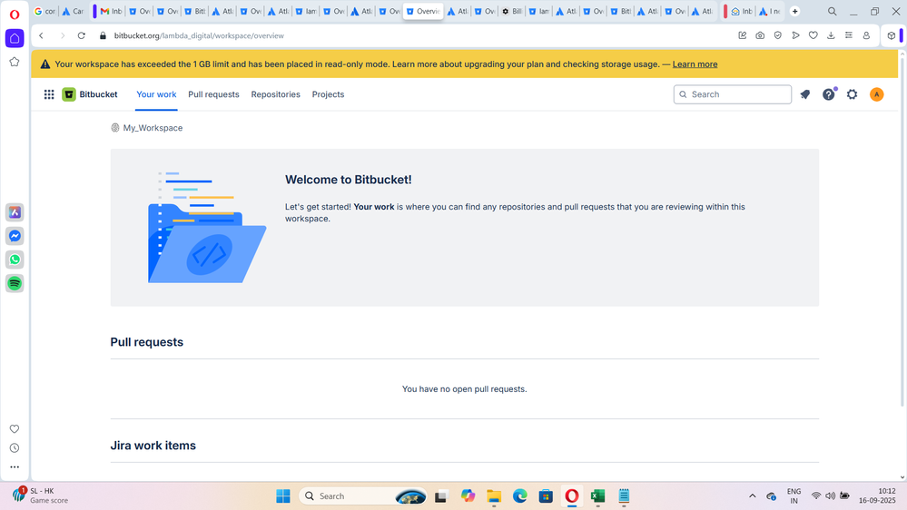
Task: Click the page vertical scrollbar
Action: [x=902, y=231]
